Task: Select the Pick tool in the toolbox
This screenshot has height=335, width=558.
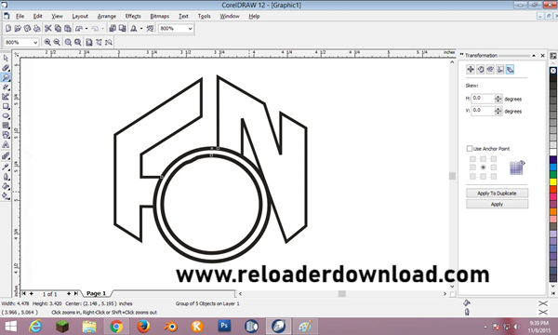Action: pos(6,58)
